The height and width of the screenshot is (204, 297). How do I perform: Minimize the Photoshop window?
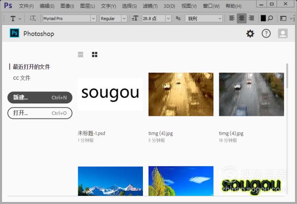point(261,4)
